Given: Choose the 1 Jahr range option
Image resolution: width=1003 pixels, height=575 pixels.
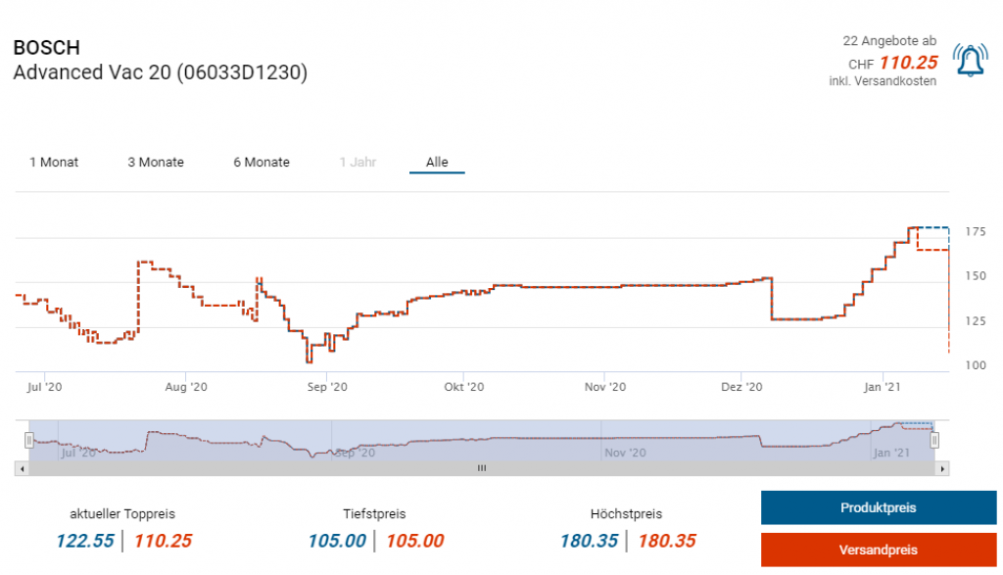Looking at the screenshot, I should 358,163.
